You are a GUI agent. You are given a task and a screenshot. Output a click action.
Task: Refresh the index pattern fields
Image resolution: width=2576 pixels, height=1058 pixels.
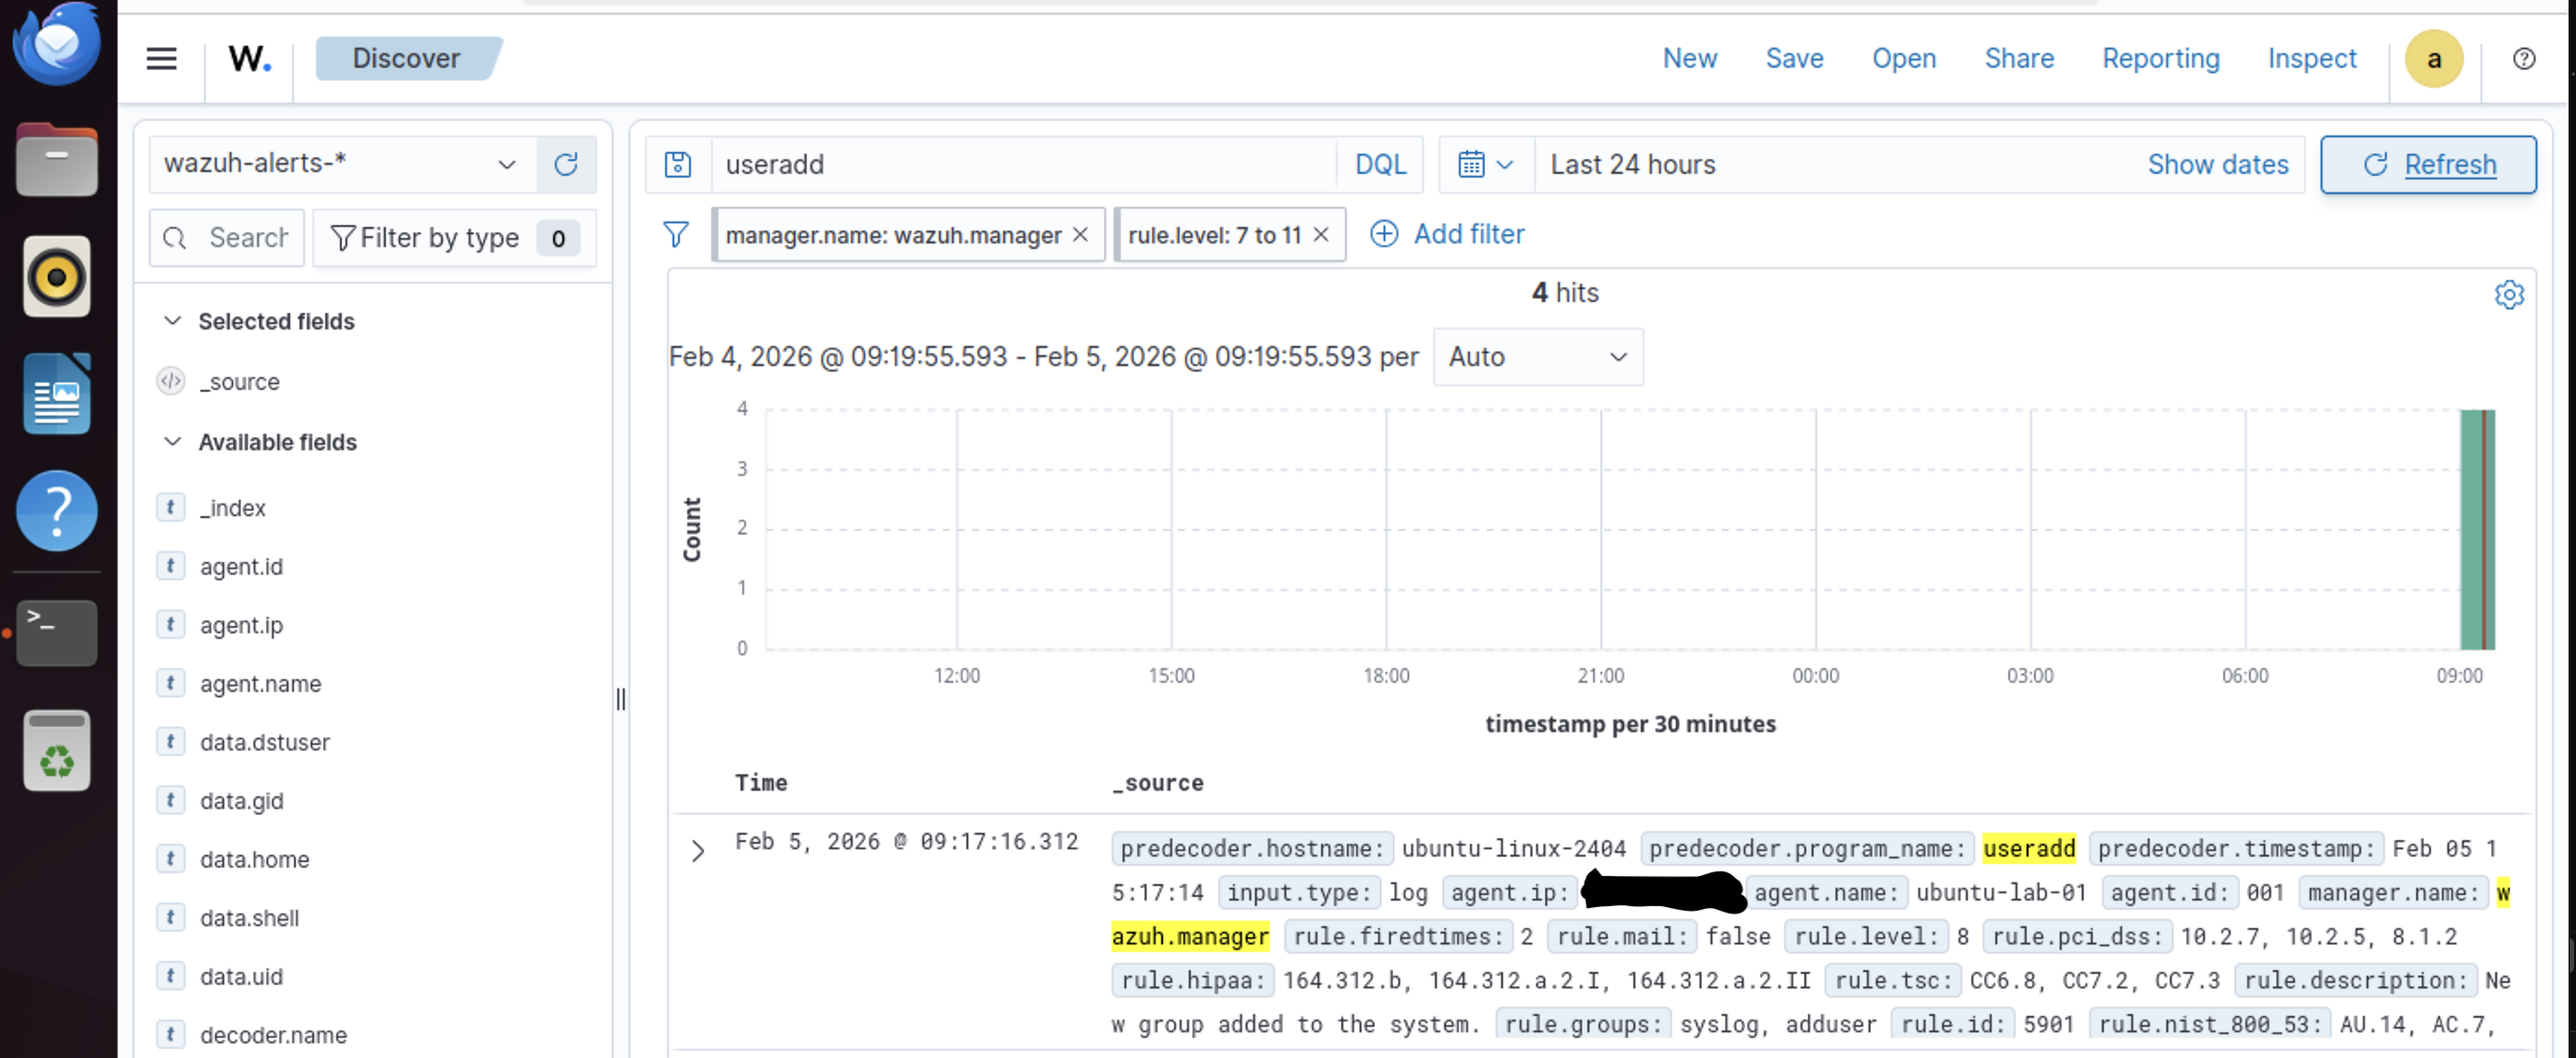click(x=566, y=164)
